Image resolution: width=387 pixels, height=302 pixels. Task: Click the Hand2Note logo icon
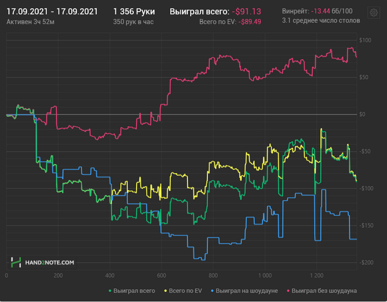pyautogui.click(x=16, y=262)
